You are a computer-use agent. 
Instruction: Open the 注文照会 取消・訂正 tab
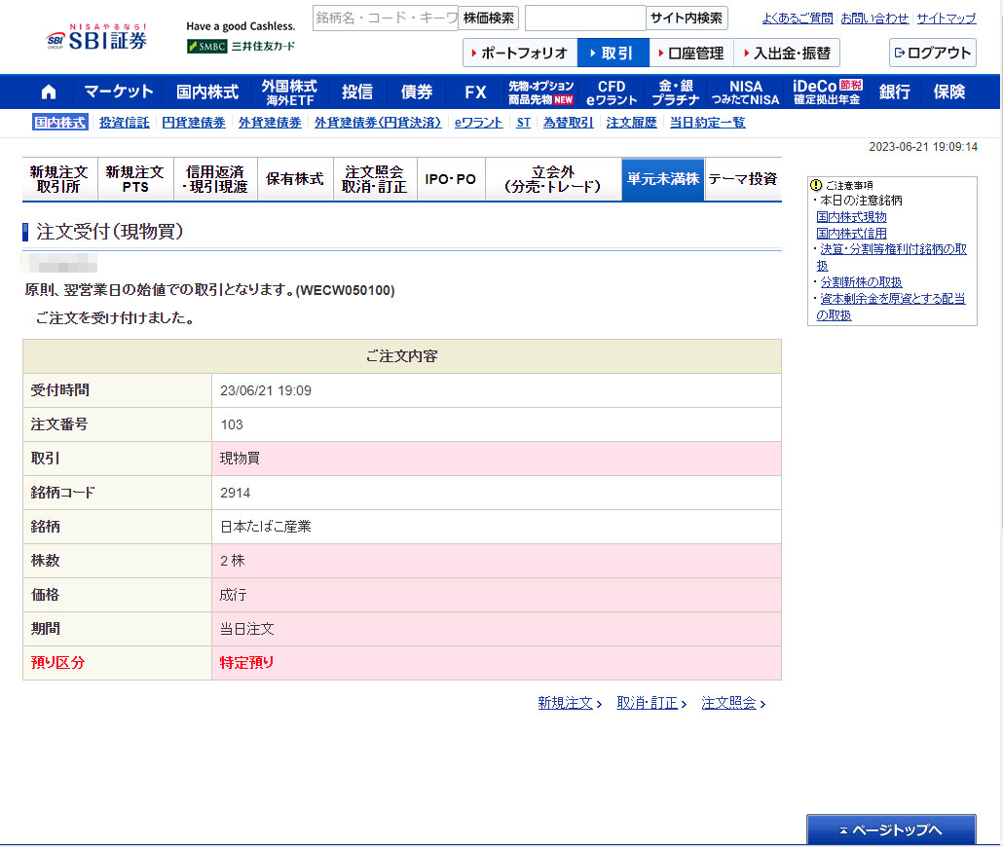tap(374, 179)
